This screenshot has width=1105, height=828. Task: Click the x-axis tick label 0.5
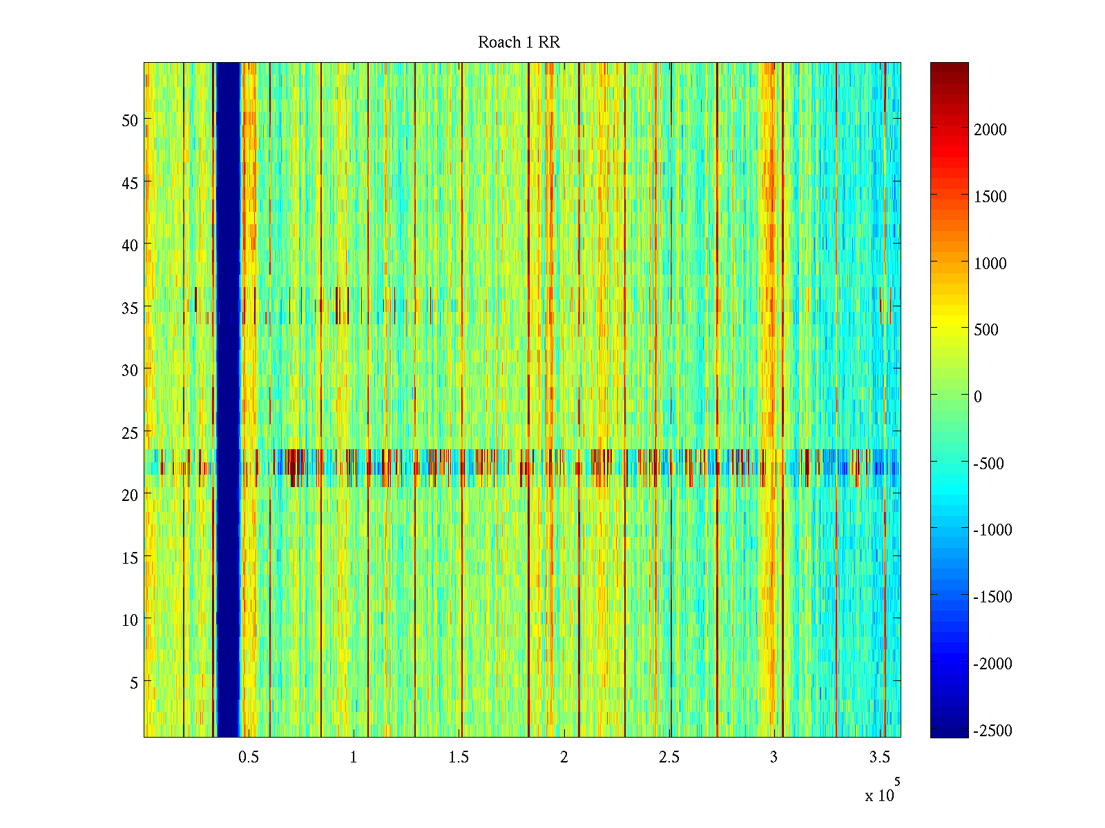(249, 758)
